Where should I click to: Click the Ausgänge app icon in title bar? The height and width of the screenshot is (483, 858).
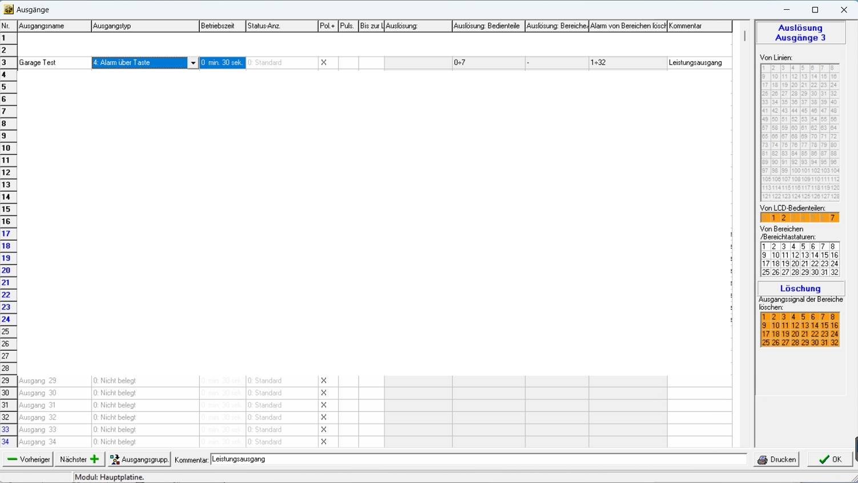point(9,9)
